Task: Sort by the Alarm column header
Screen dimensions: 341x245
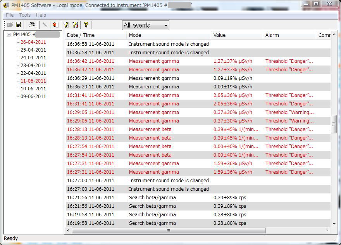Action: (x=289, y=35)
